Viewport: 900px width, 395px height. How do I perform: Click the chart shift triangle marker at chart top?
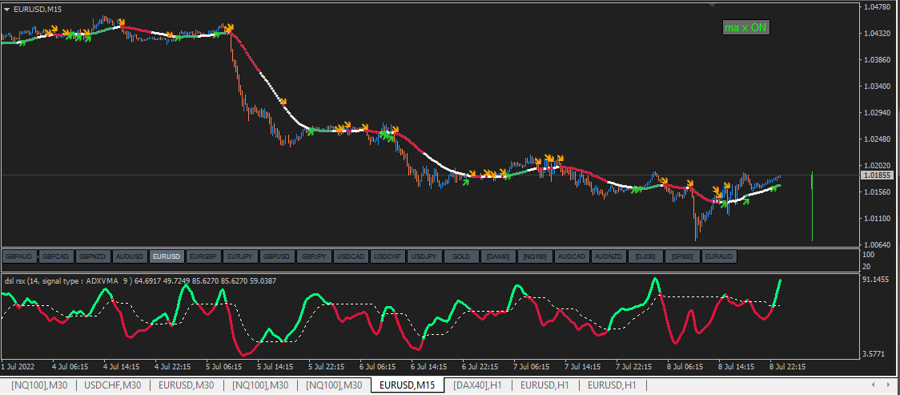click(x=713, y=5)
